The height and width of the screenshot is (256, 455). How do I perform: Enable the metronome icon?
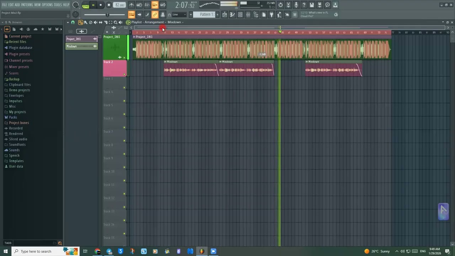pyautogui.click(x=132, y=5)
